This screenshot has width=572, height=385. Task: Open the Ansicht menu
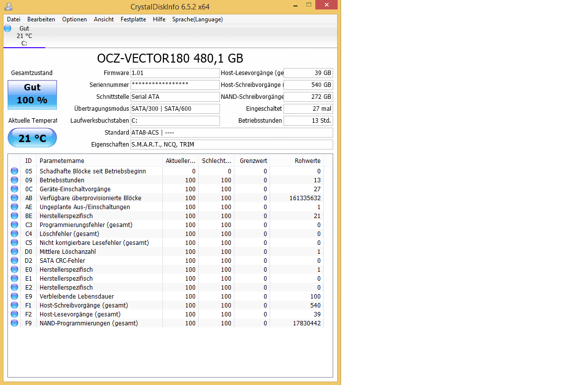coord(104,19)
